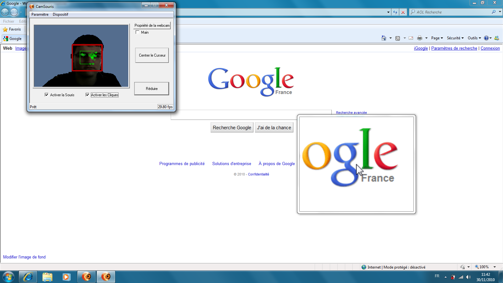Screen dimensions: 503x283
Task: Click the IE Back arrow button
Action: 5,12
